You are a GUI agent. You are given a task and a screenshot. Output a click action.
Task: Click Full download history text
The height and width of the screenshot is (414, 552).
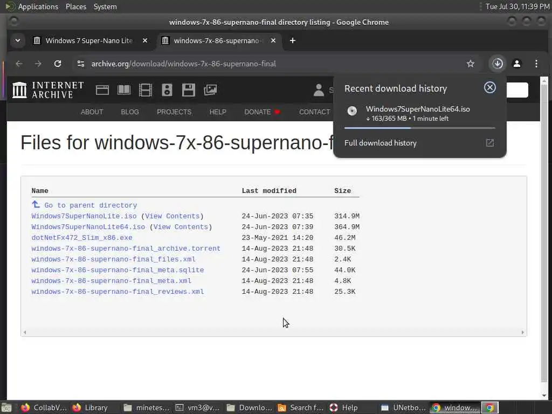point(380,143)
